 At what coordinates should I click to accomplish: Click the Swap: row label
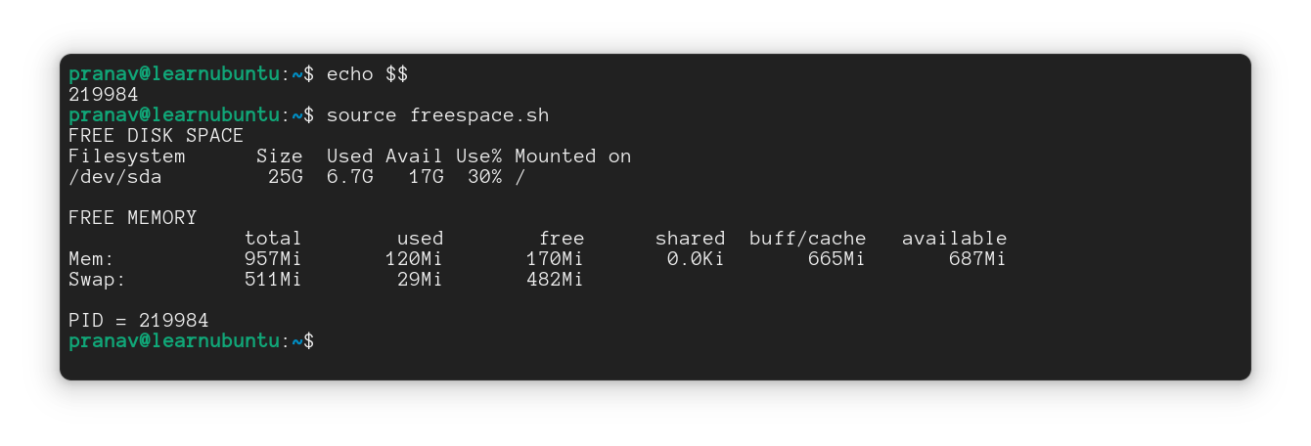click(97, 280)
